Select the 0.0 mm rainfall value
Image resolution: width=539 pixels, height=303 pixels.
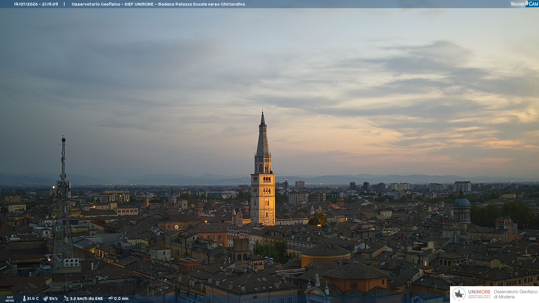point(121,299)
